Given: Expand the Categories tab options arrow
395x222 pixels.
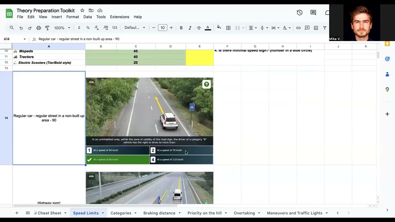Looking at the screenshot, I should [x=135, y=213].
